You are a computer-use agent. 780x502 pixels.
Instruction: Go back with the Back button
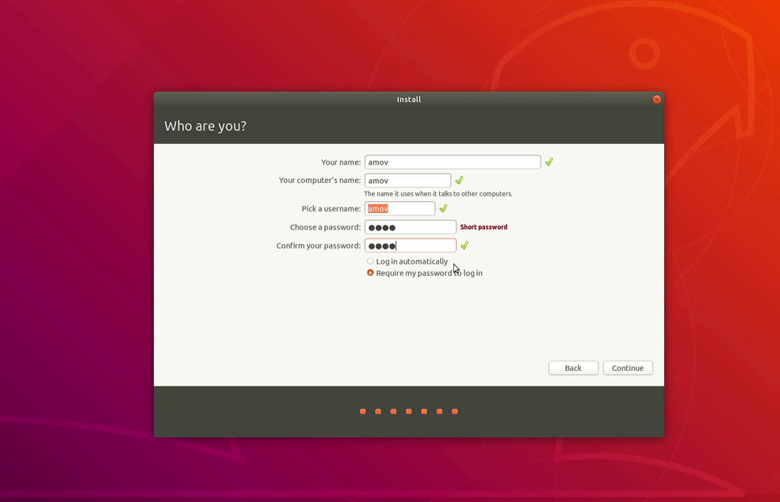click(573, 368)
